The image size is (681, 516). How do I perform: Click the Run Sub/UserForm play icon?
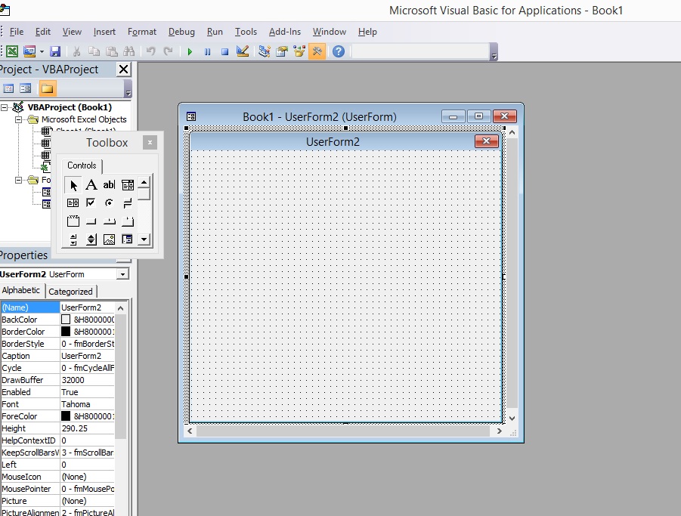pyautogui.click(x=190, y=51)
